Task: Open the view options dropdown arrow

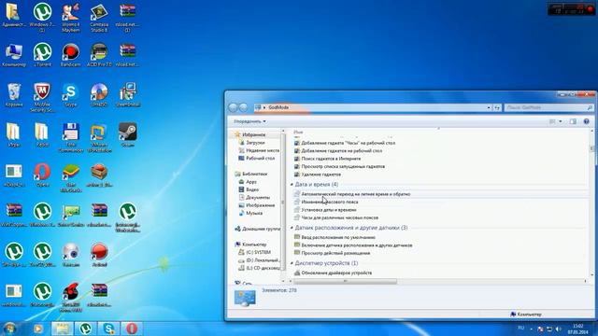Action: coord(561,121)
